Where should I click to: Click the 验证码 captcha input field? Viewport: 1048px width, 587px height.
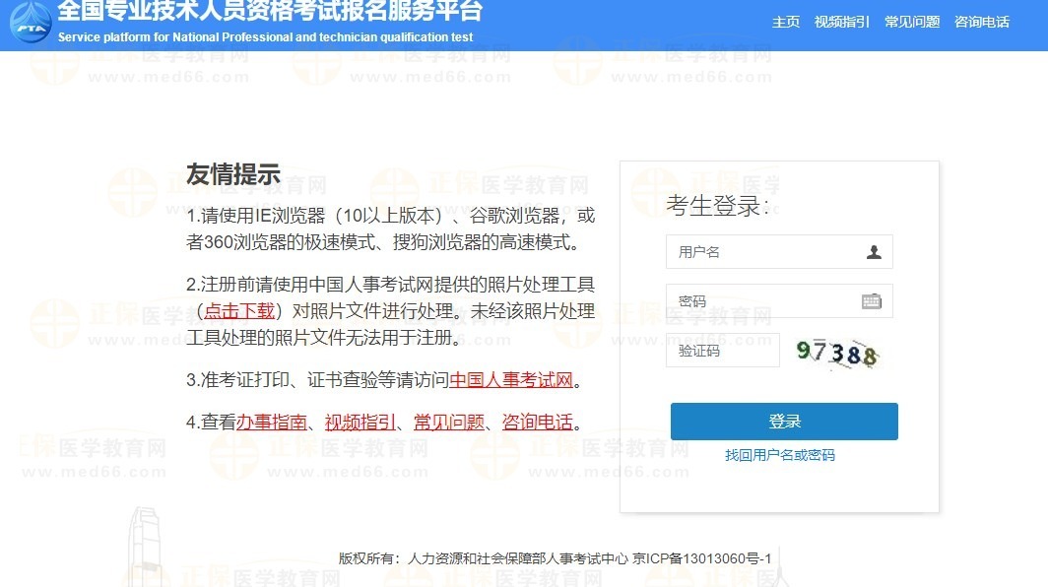(722, 351)
